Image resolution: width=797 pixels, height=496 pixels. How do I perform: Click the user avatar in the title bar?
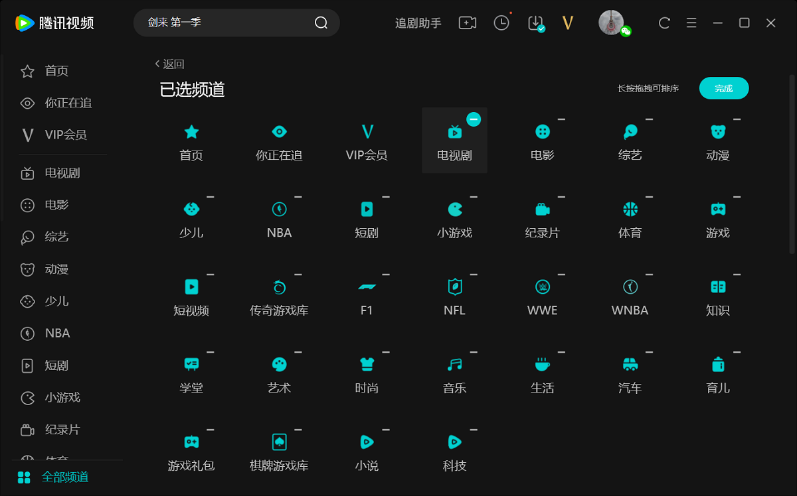[612, 22]
